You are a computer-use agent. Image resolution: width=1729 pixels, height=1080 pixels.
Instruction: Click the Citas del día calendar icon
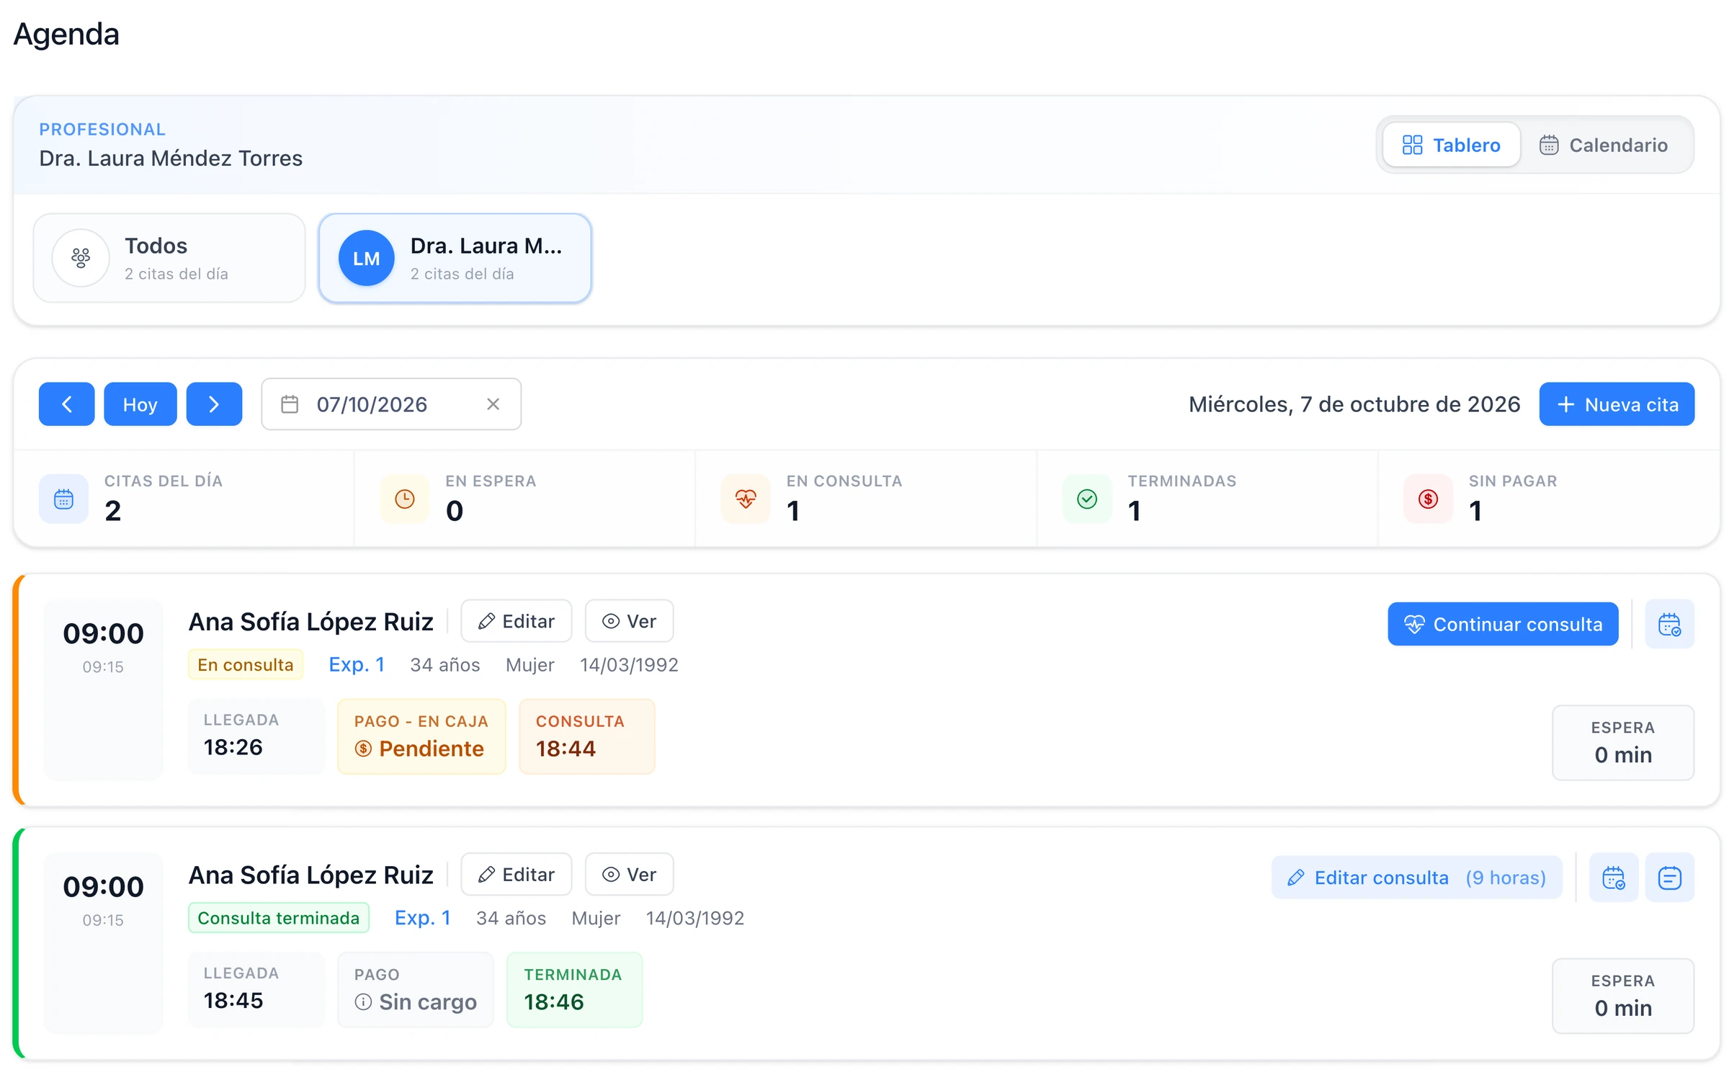pos(63,499)
